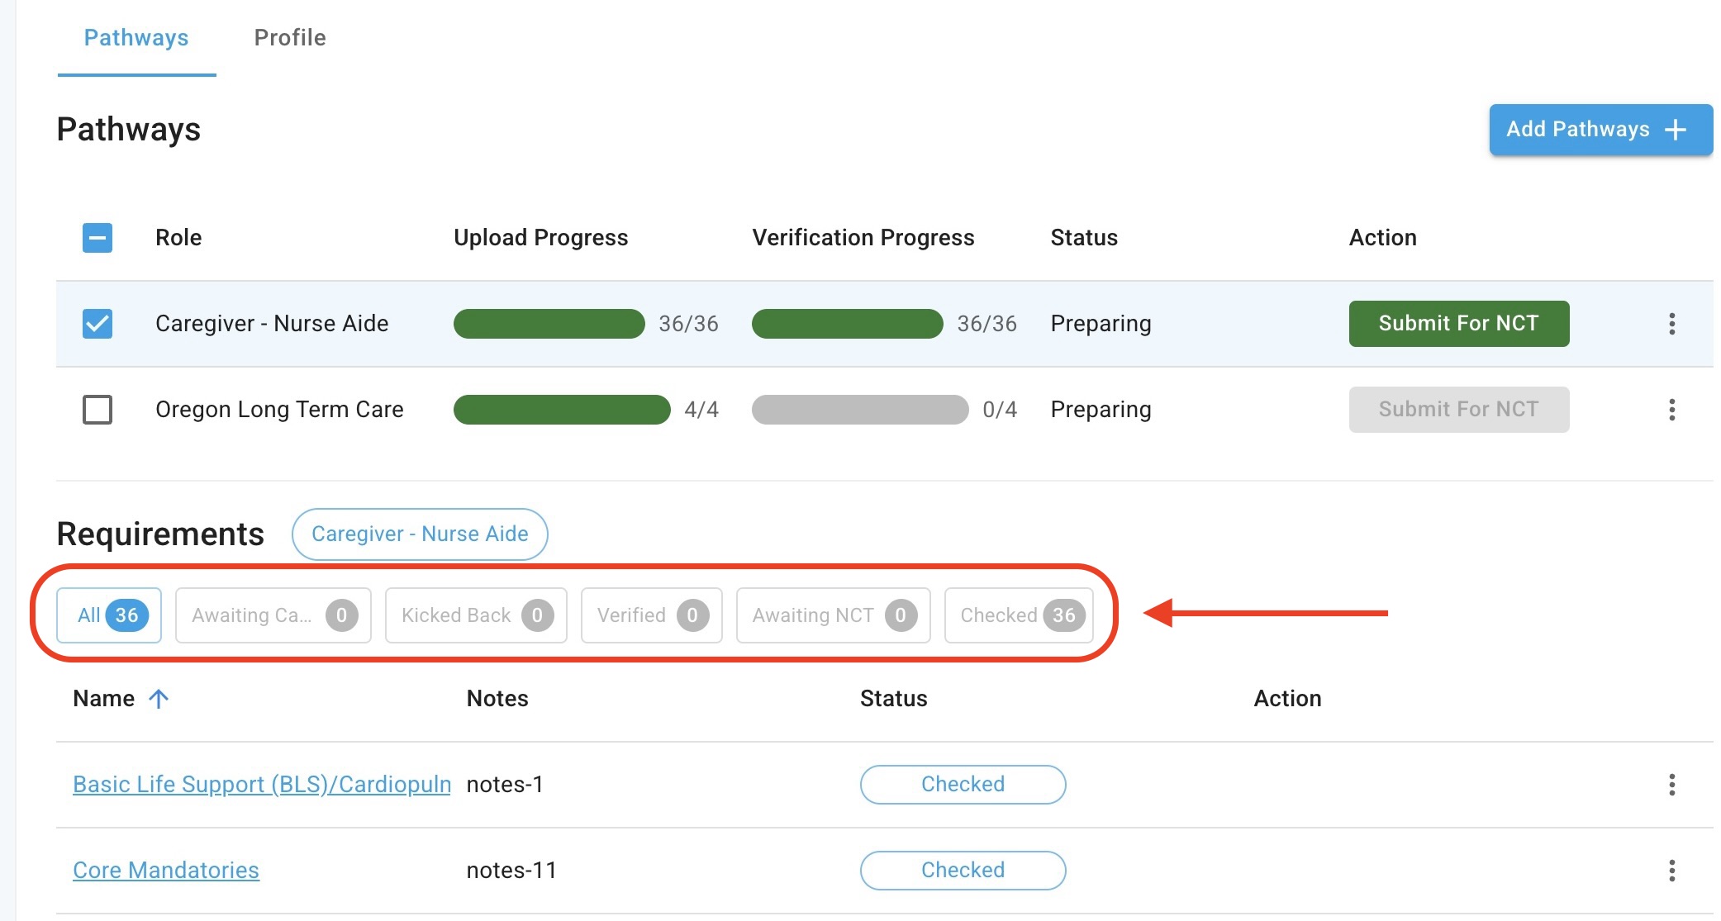Open options menu for Basic Life Support requirement

(x=1671, y=785)
